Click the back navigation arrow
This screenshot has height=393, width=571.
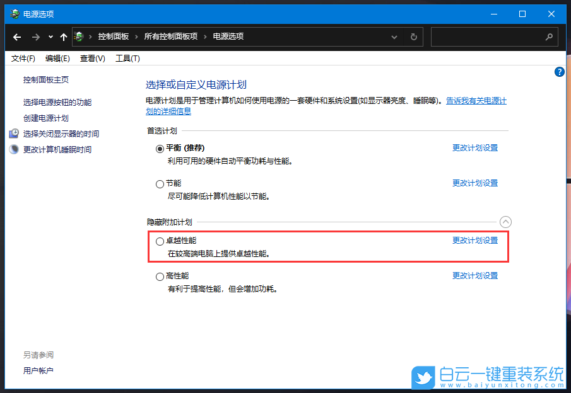(16, 37)
